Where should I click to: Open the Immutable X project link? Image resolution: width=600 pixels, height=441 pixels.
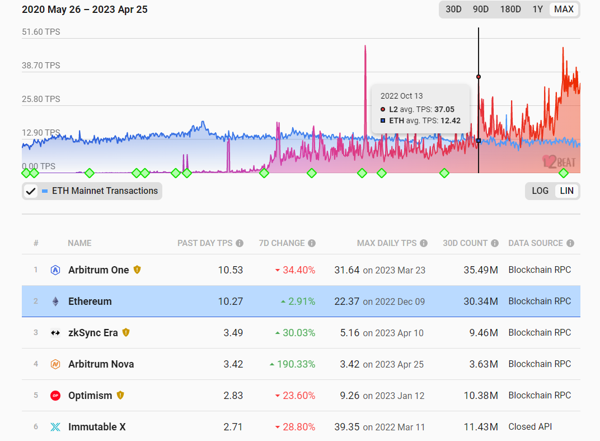point(97,427)
